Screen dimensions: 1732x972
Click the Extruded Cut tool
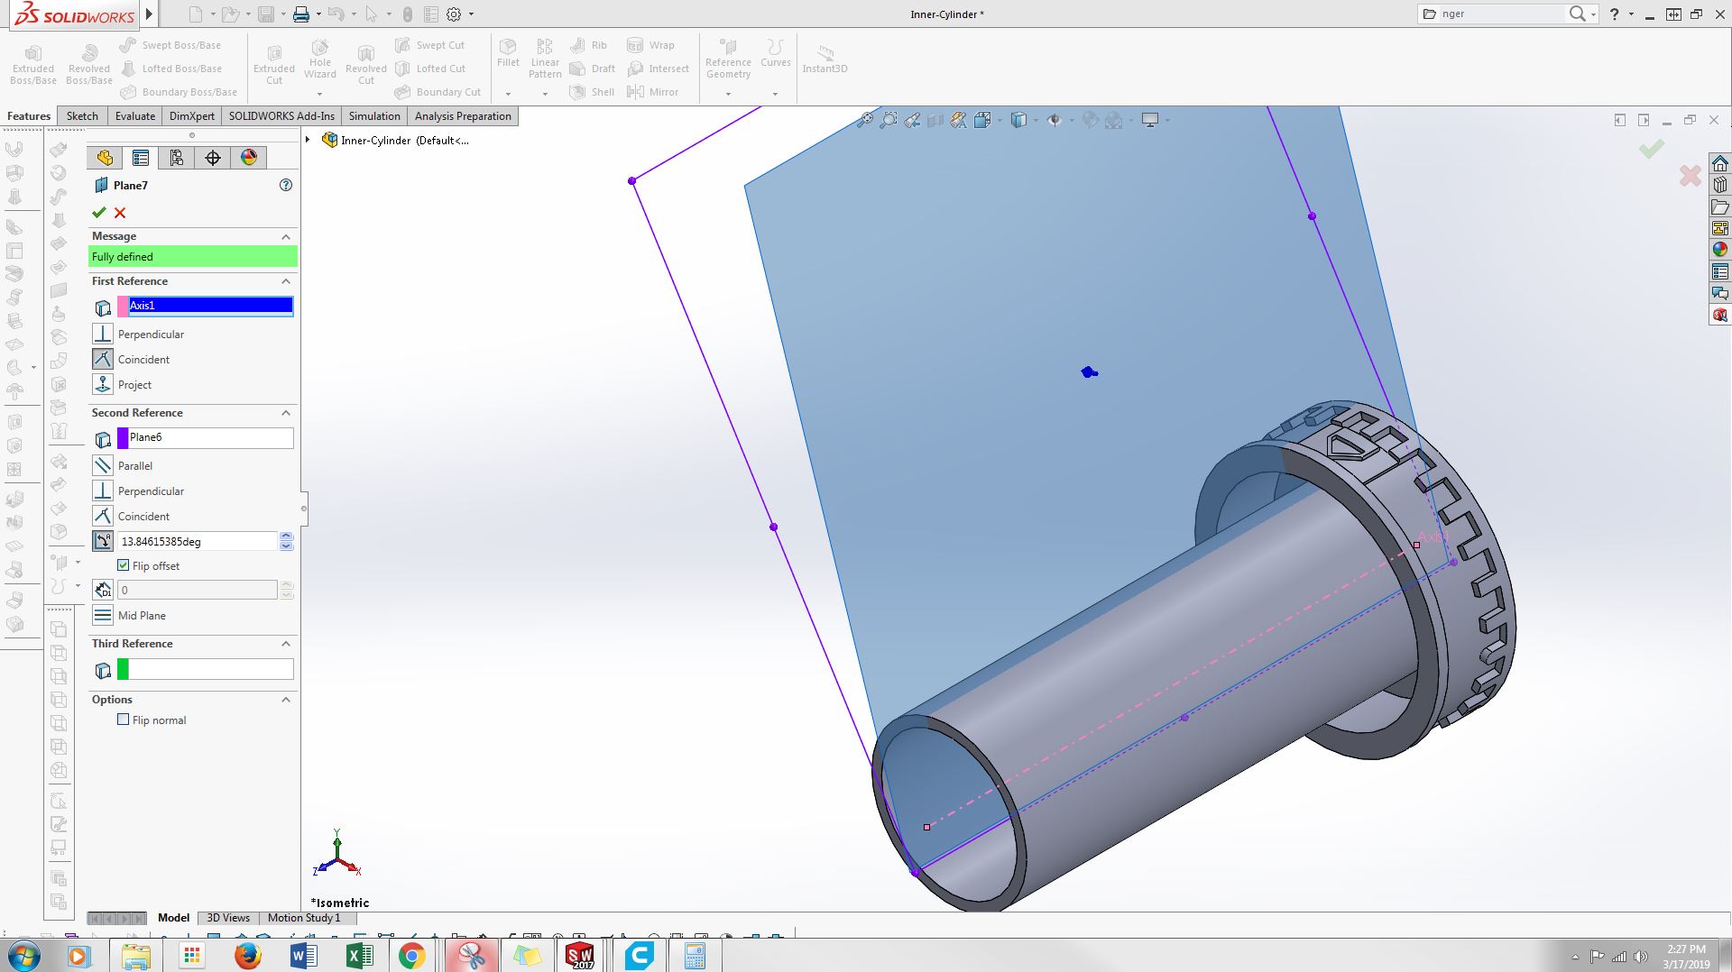pos(274,63)
